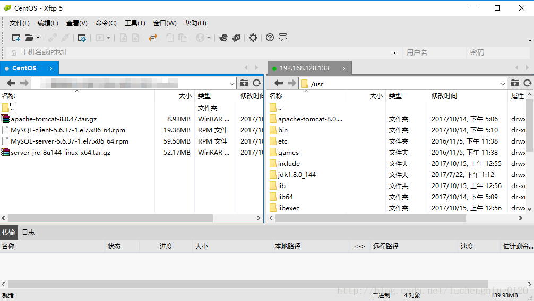Select MySQL-server-5.6.37-1.el7.x86_64.rpm file

pyautogui.click(x=70, y=141)
